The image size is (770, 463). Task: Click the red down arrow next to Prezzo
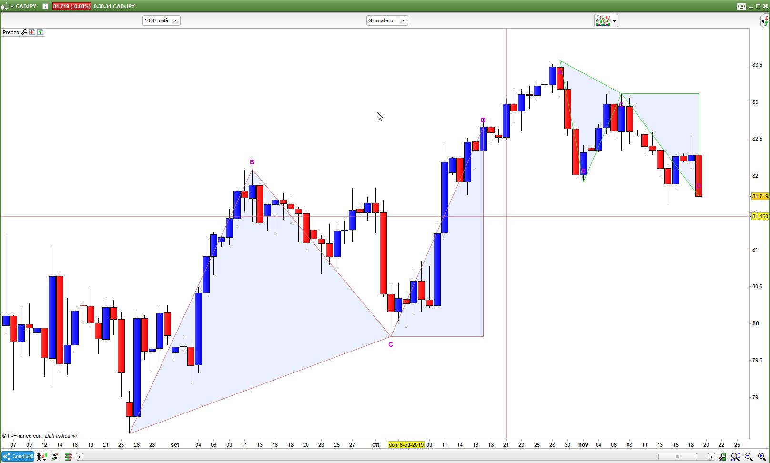coord(32,32)
